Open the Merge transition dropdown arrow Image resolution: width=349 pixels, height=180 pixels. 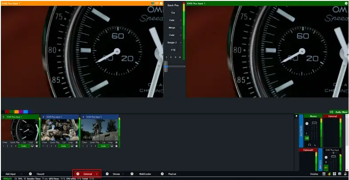coord(181,28)
